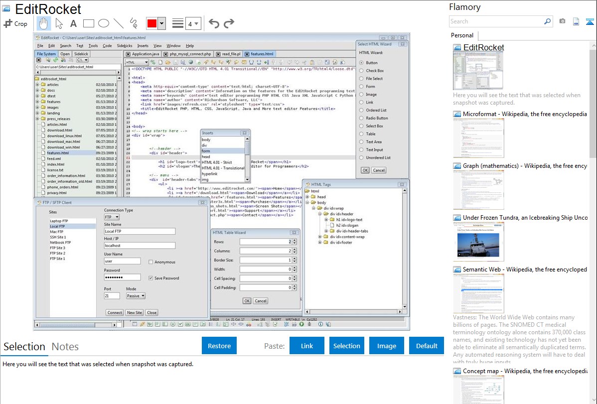
Task: Click the Paste Selection button
Action: pos(346,346)
